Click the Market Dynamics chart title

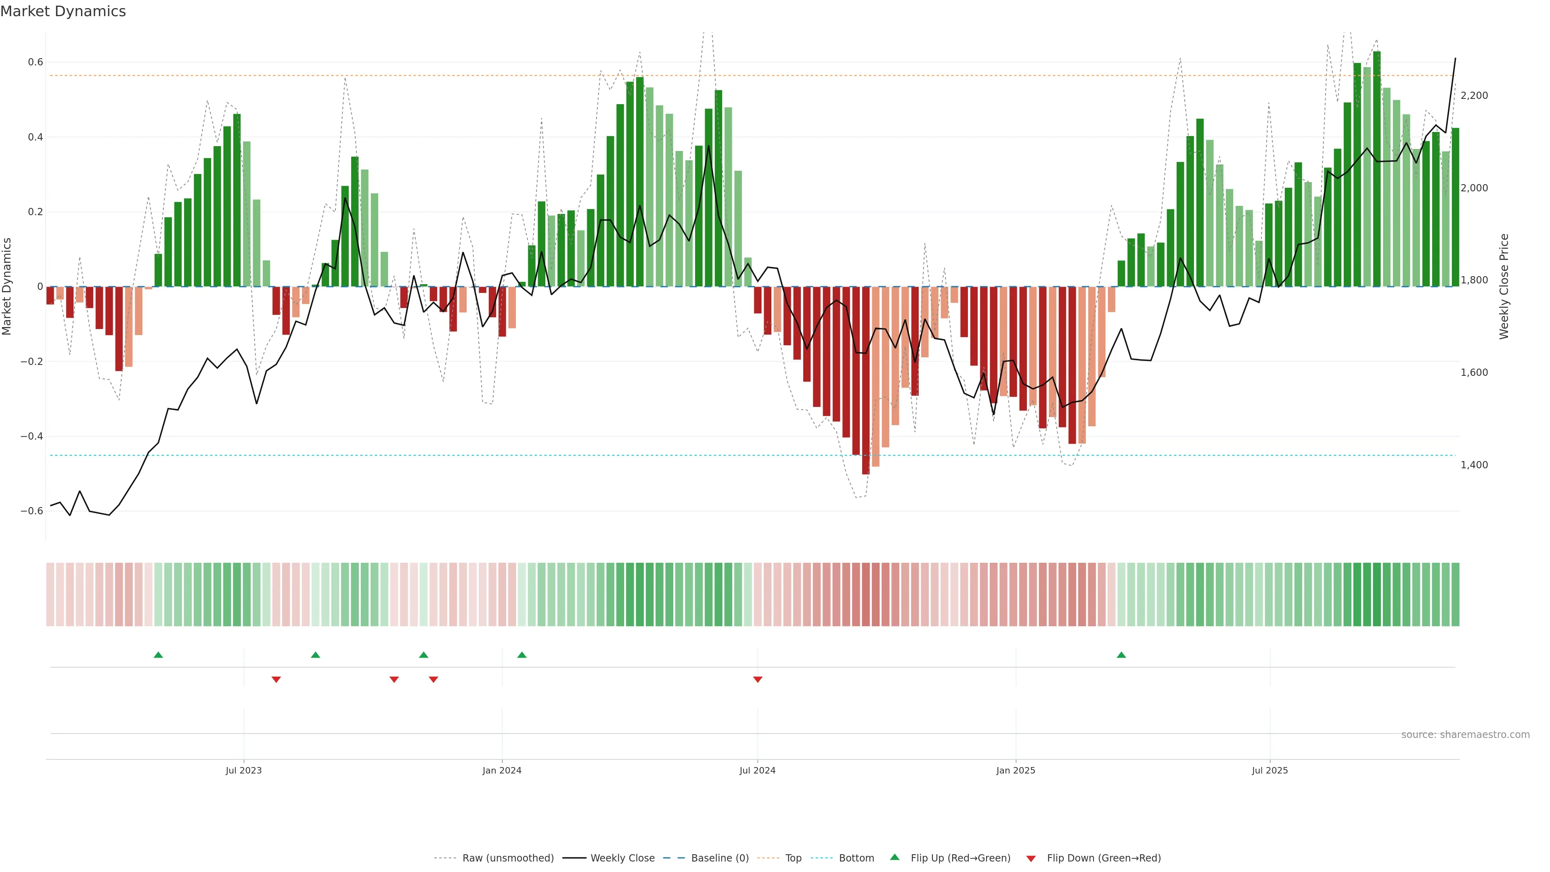click(x=63, y=11)
